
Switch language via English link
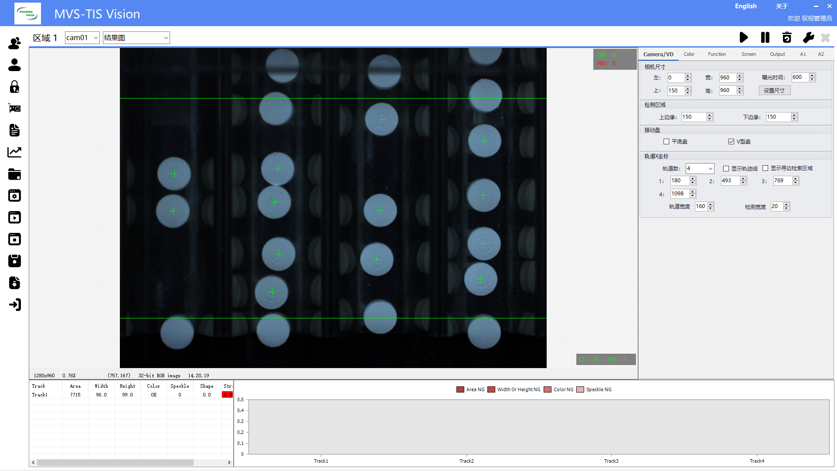click(745, 6)
